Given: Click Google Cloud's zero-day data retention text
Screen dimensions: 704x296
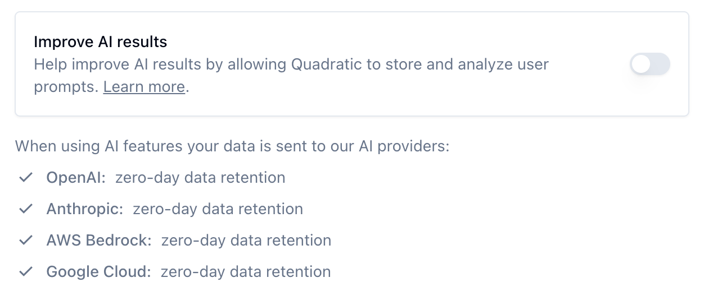Looking at the screenshot, I should (245, 272).
